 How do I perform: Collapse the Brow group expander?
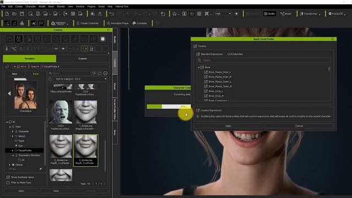[199, 67]
